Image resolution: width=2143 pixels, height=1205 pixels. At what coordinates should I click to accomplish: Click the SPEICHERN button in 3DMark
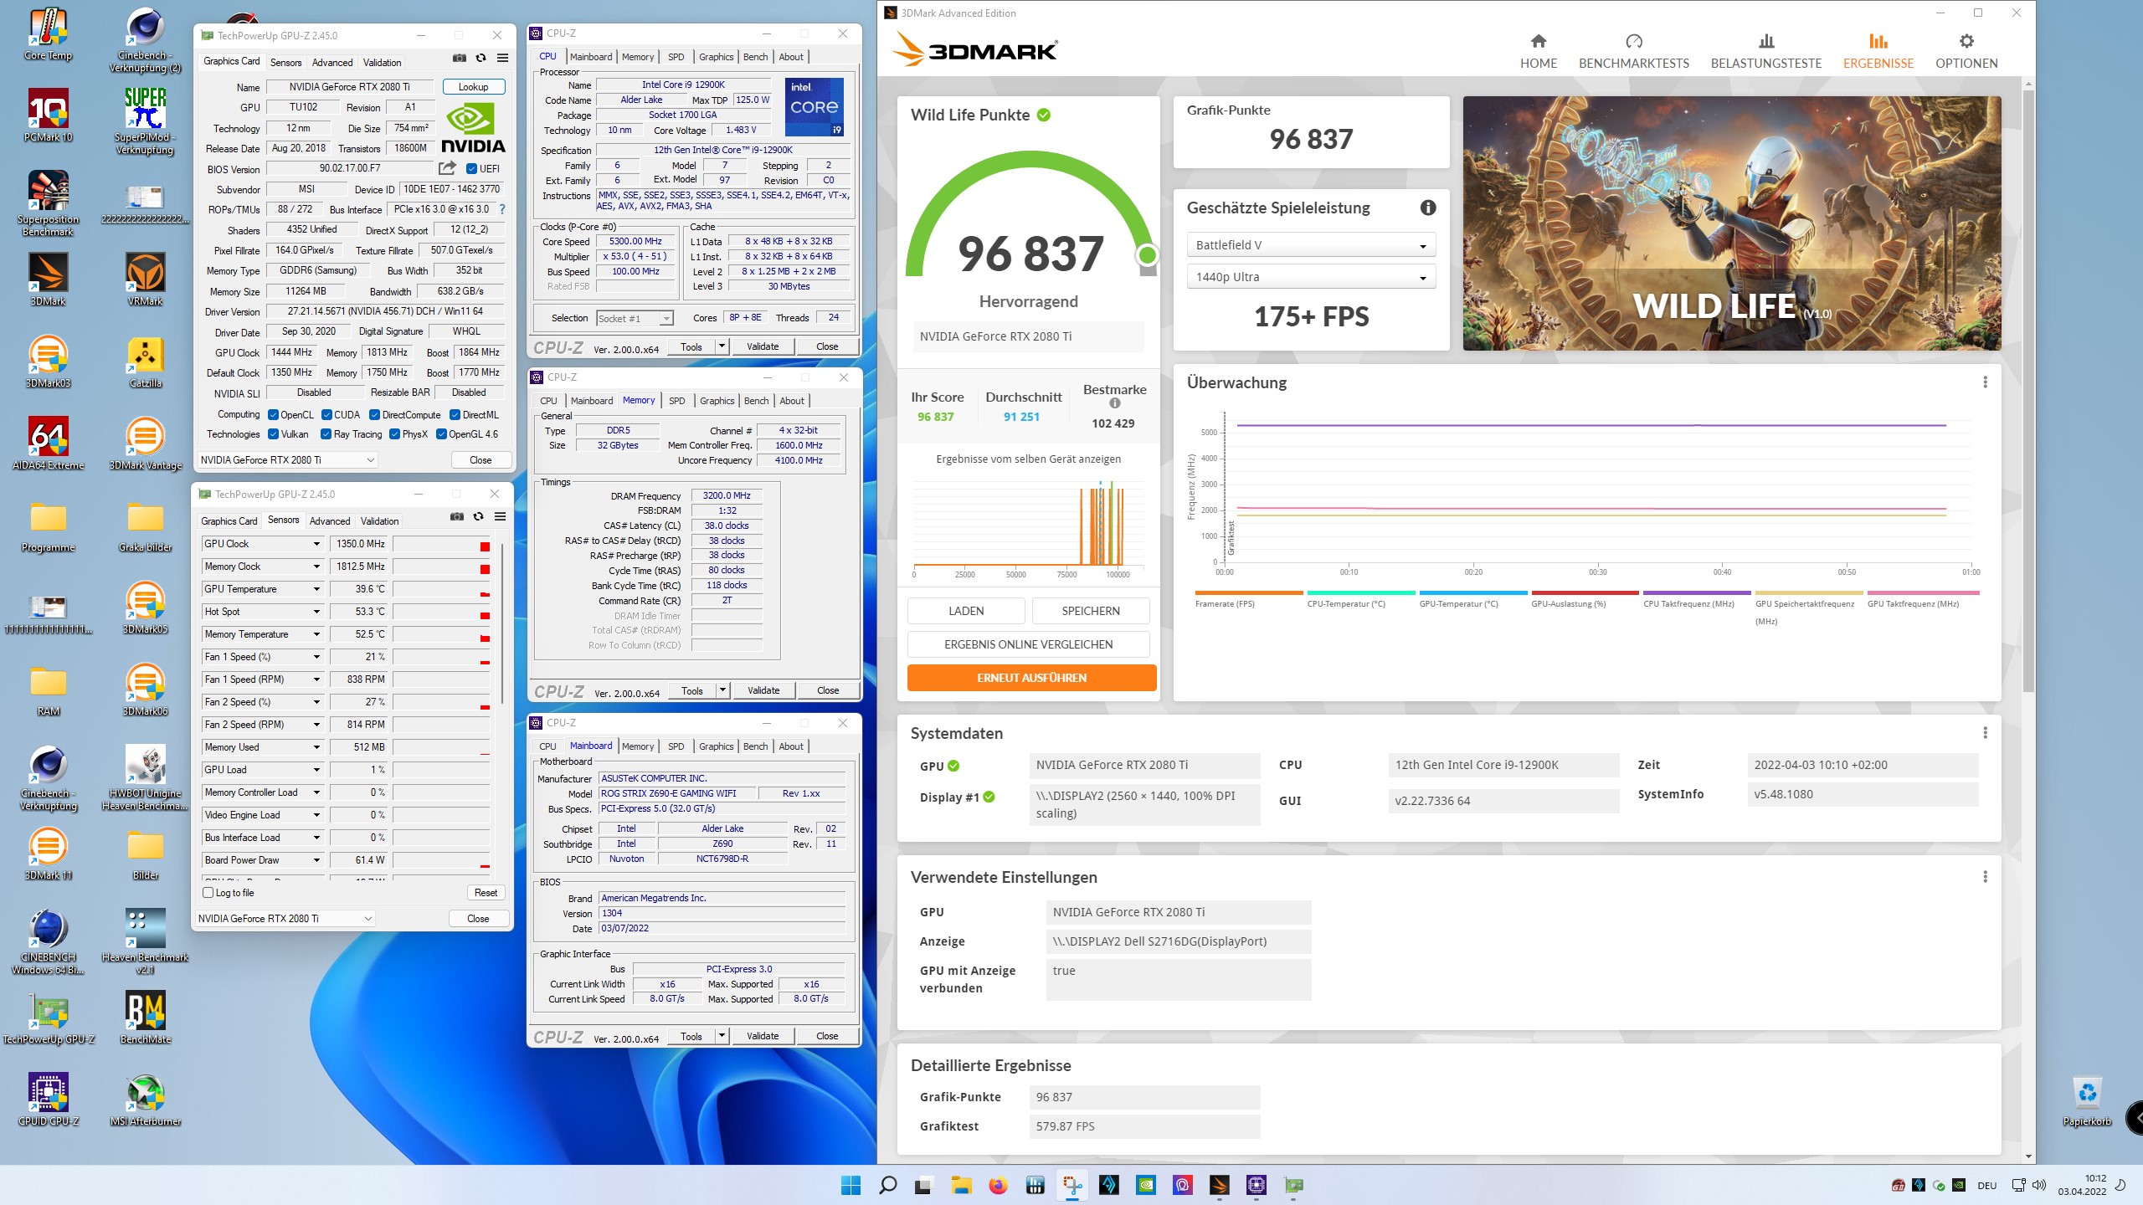coord(1091,611)
